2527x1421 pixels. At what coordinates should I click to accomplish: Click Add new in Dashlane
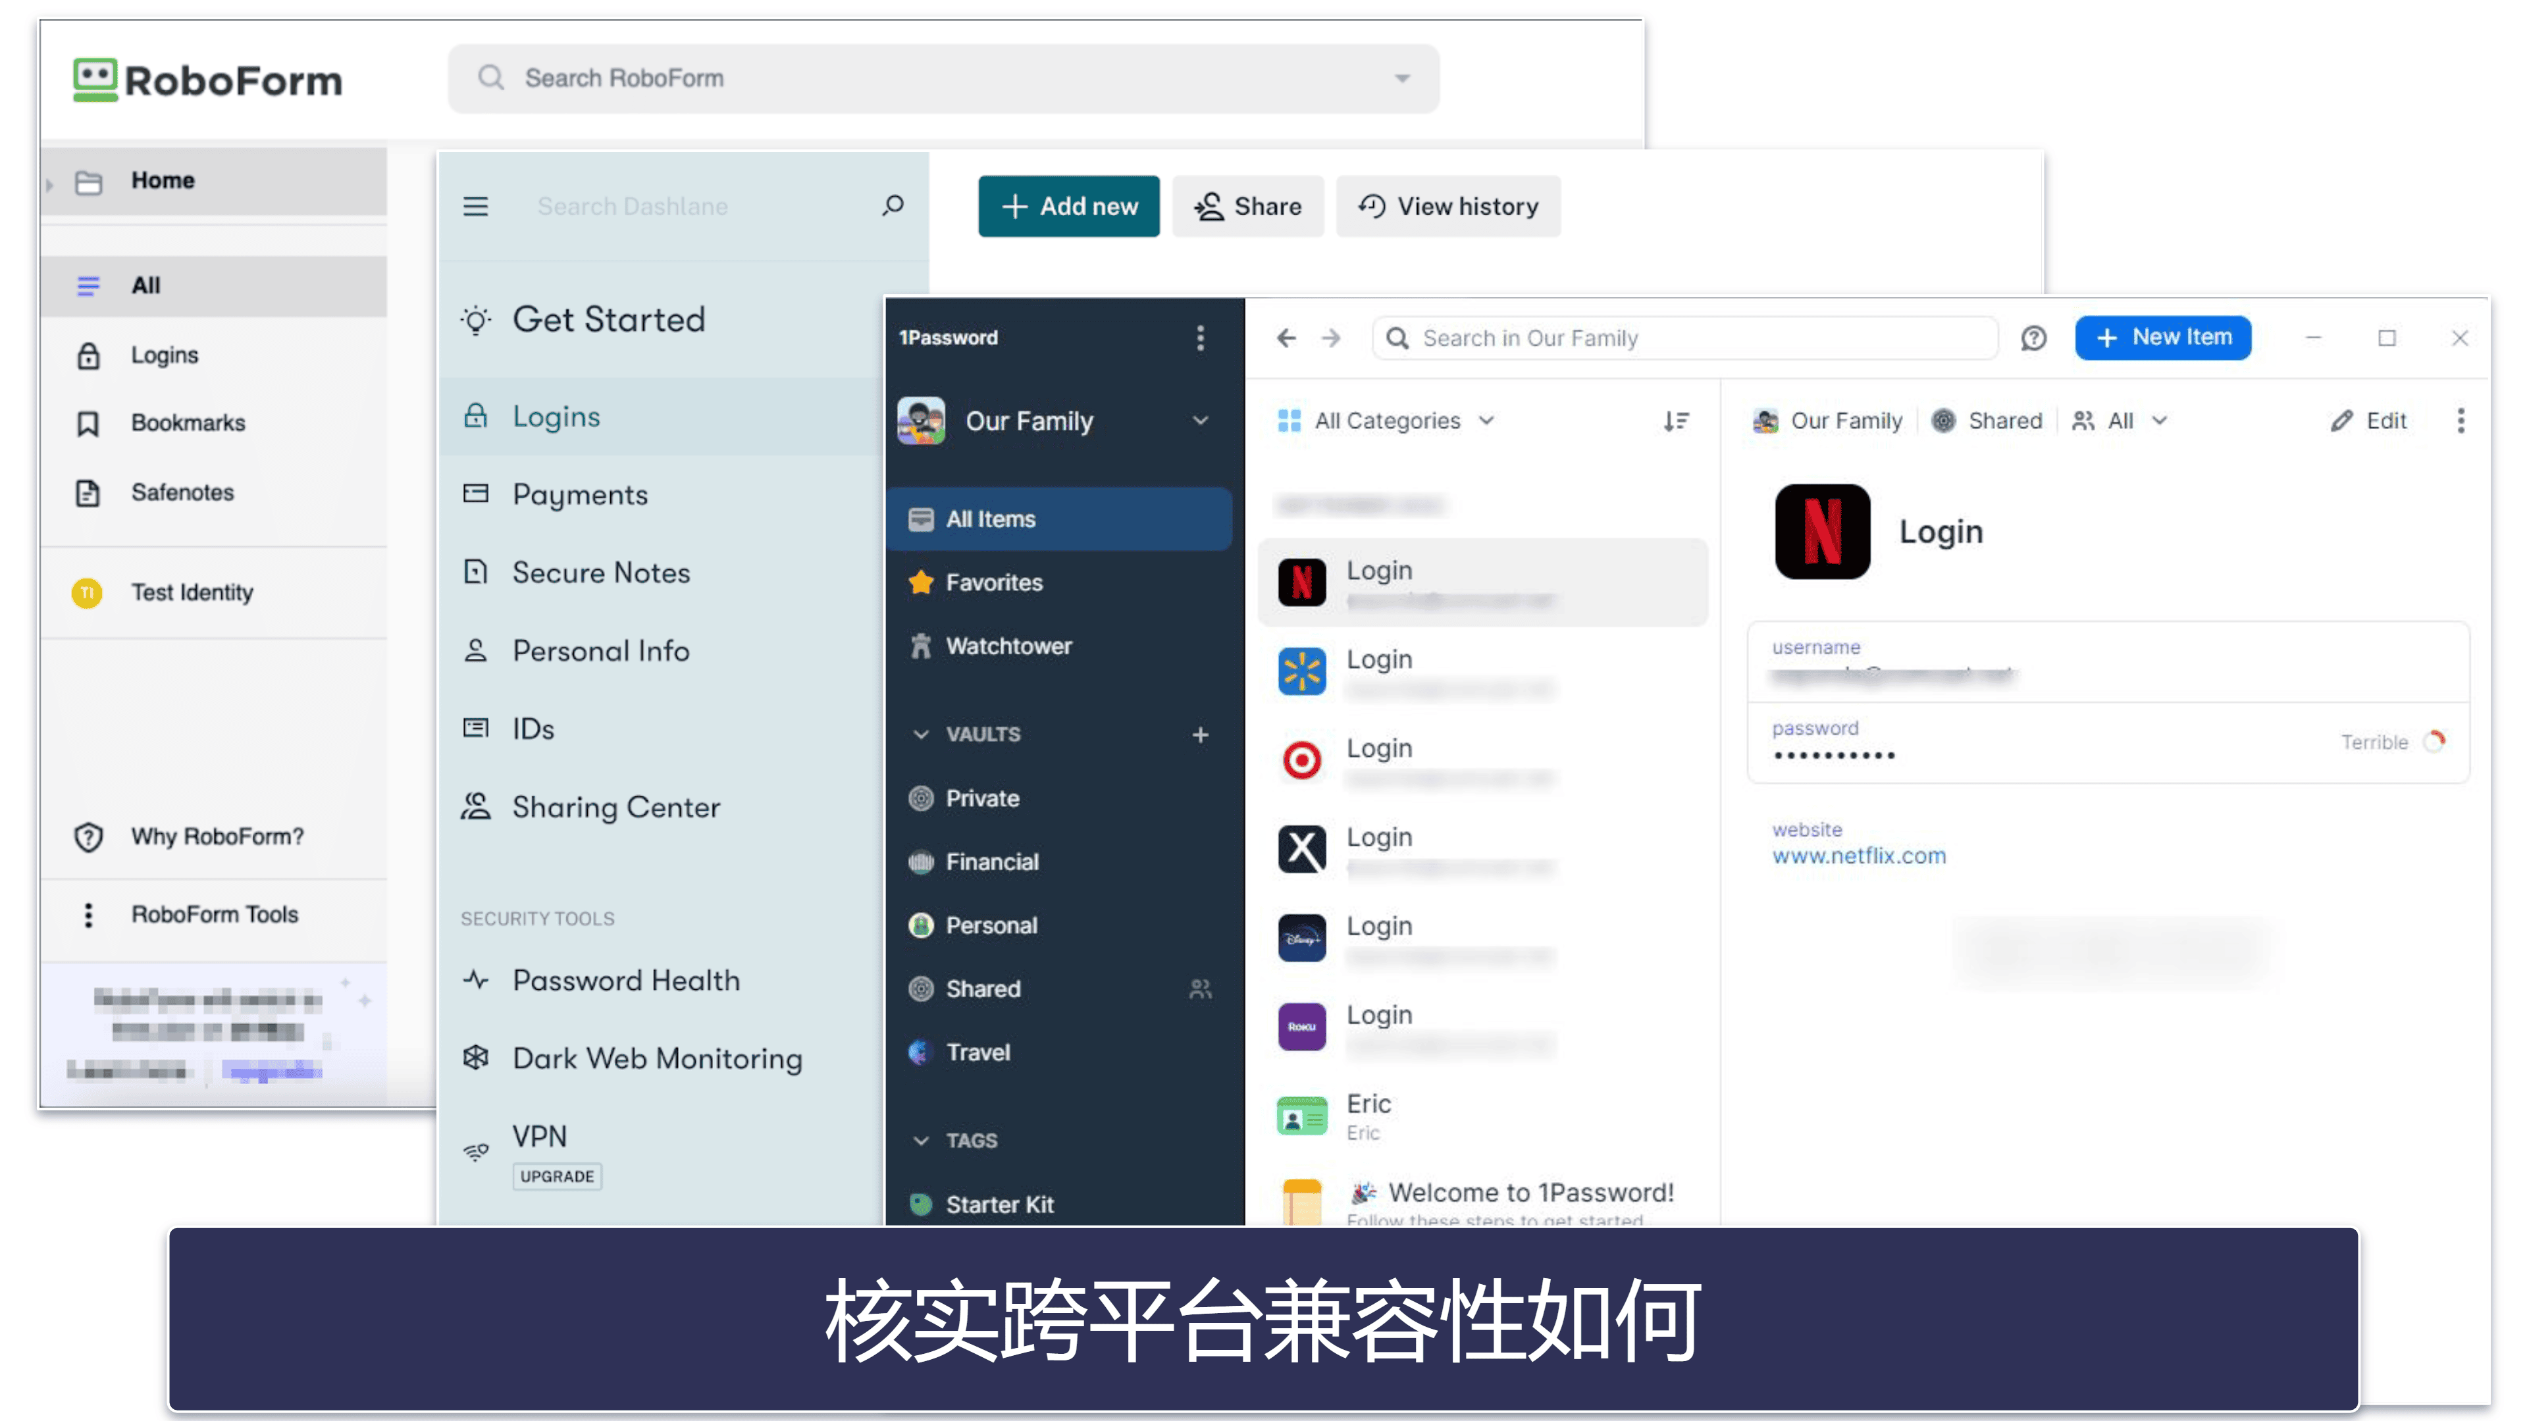(1068, 206)
